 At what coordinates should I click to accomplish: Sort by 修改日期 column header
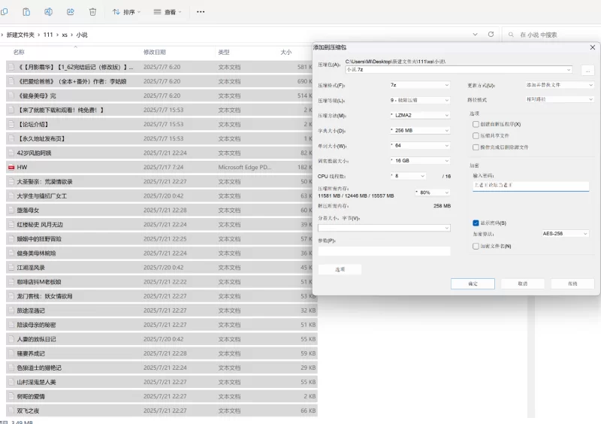coord(155,52)
